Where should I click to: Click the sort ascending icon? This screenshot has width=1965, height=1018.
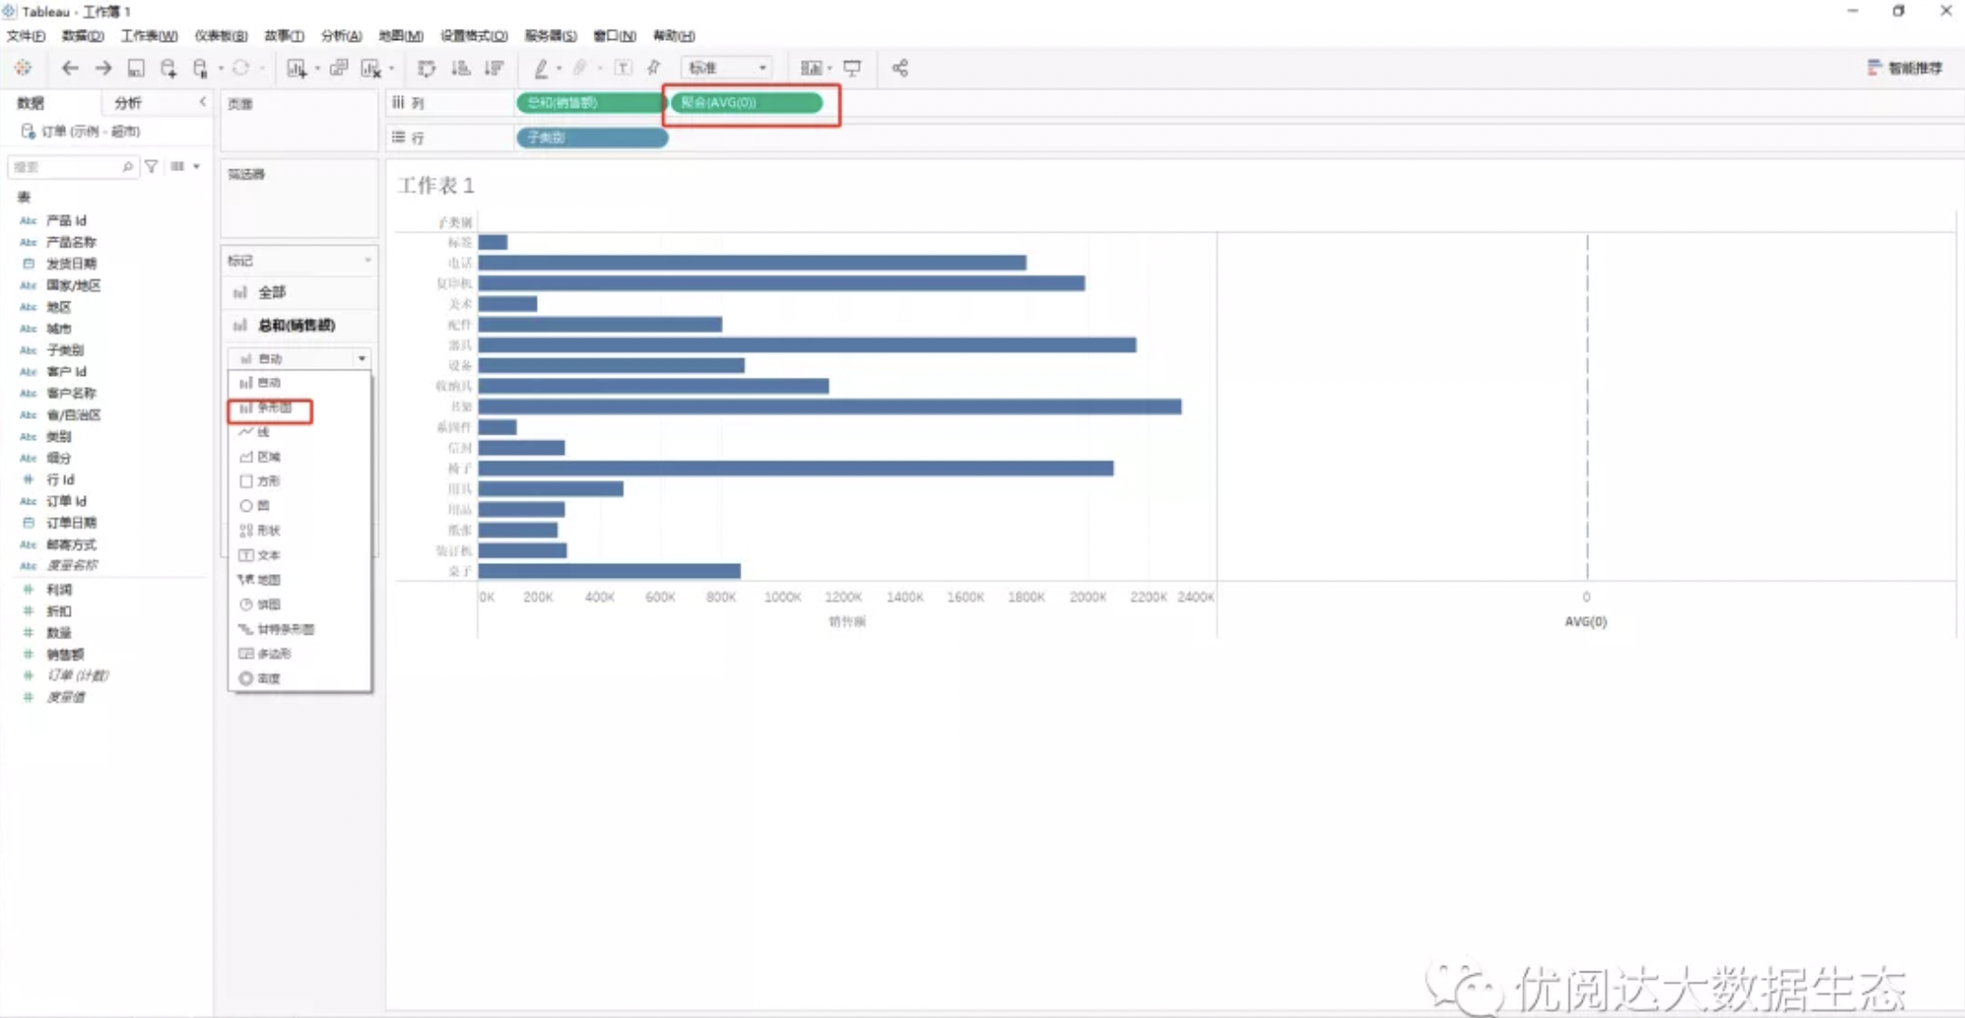click(x=461, y=68)
